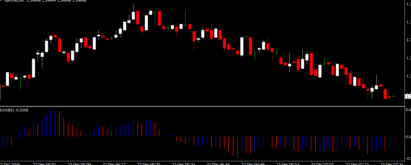Click the 23 Dec 07:13 time label

click(x=357, y=163)
